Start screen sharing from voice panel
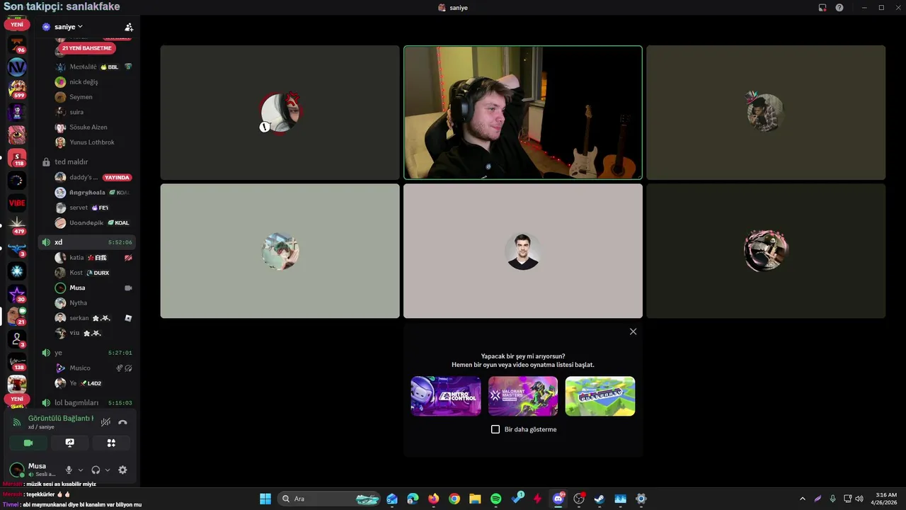 click(x=69, y=443)
